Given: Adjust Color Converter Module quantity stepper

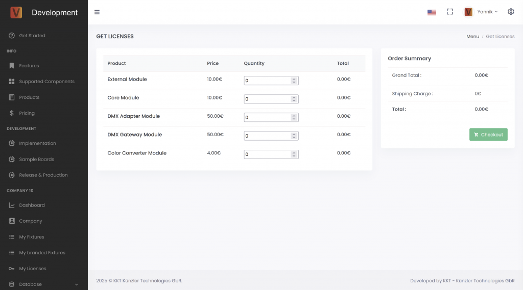Looking at the screenshot, I should 294,154.
